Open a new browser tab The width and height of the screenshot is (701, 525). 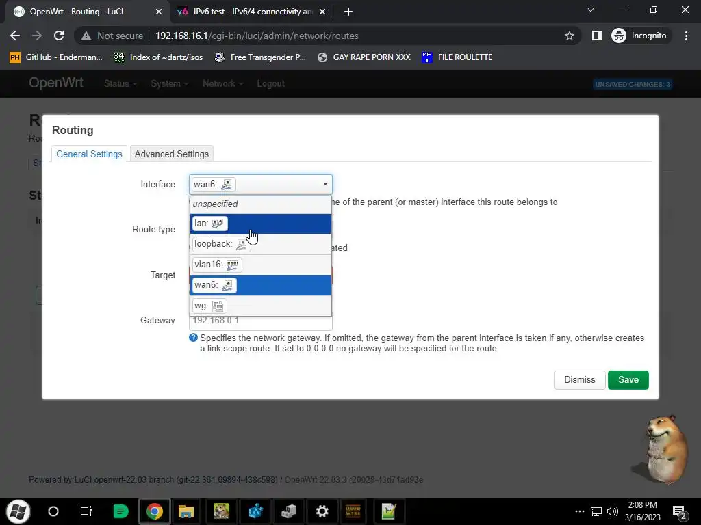(x=348, y=12)
